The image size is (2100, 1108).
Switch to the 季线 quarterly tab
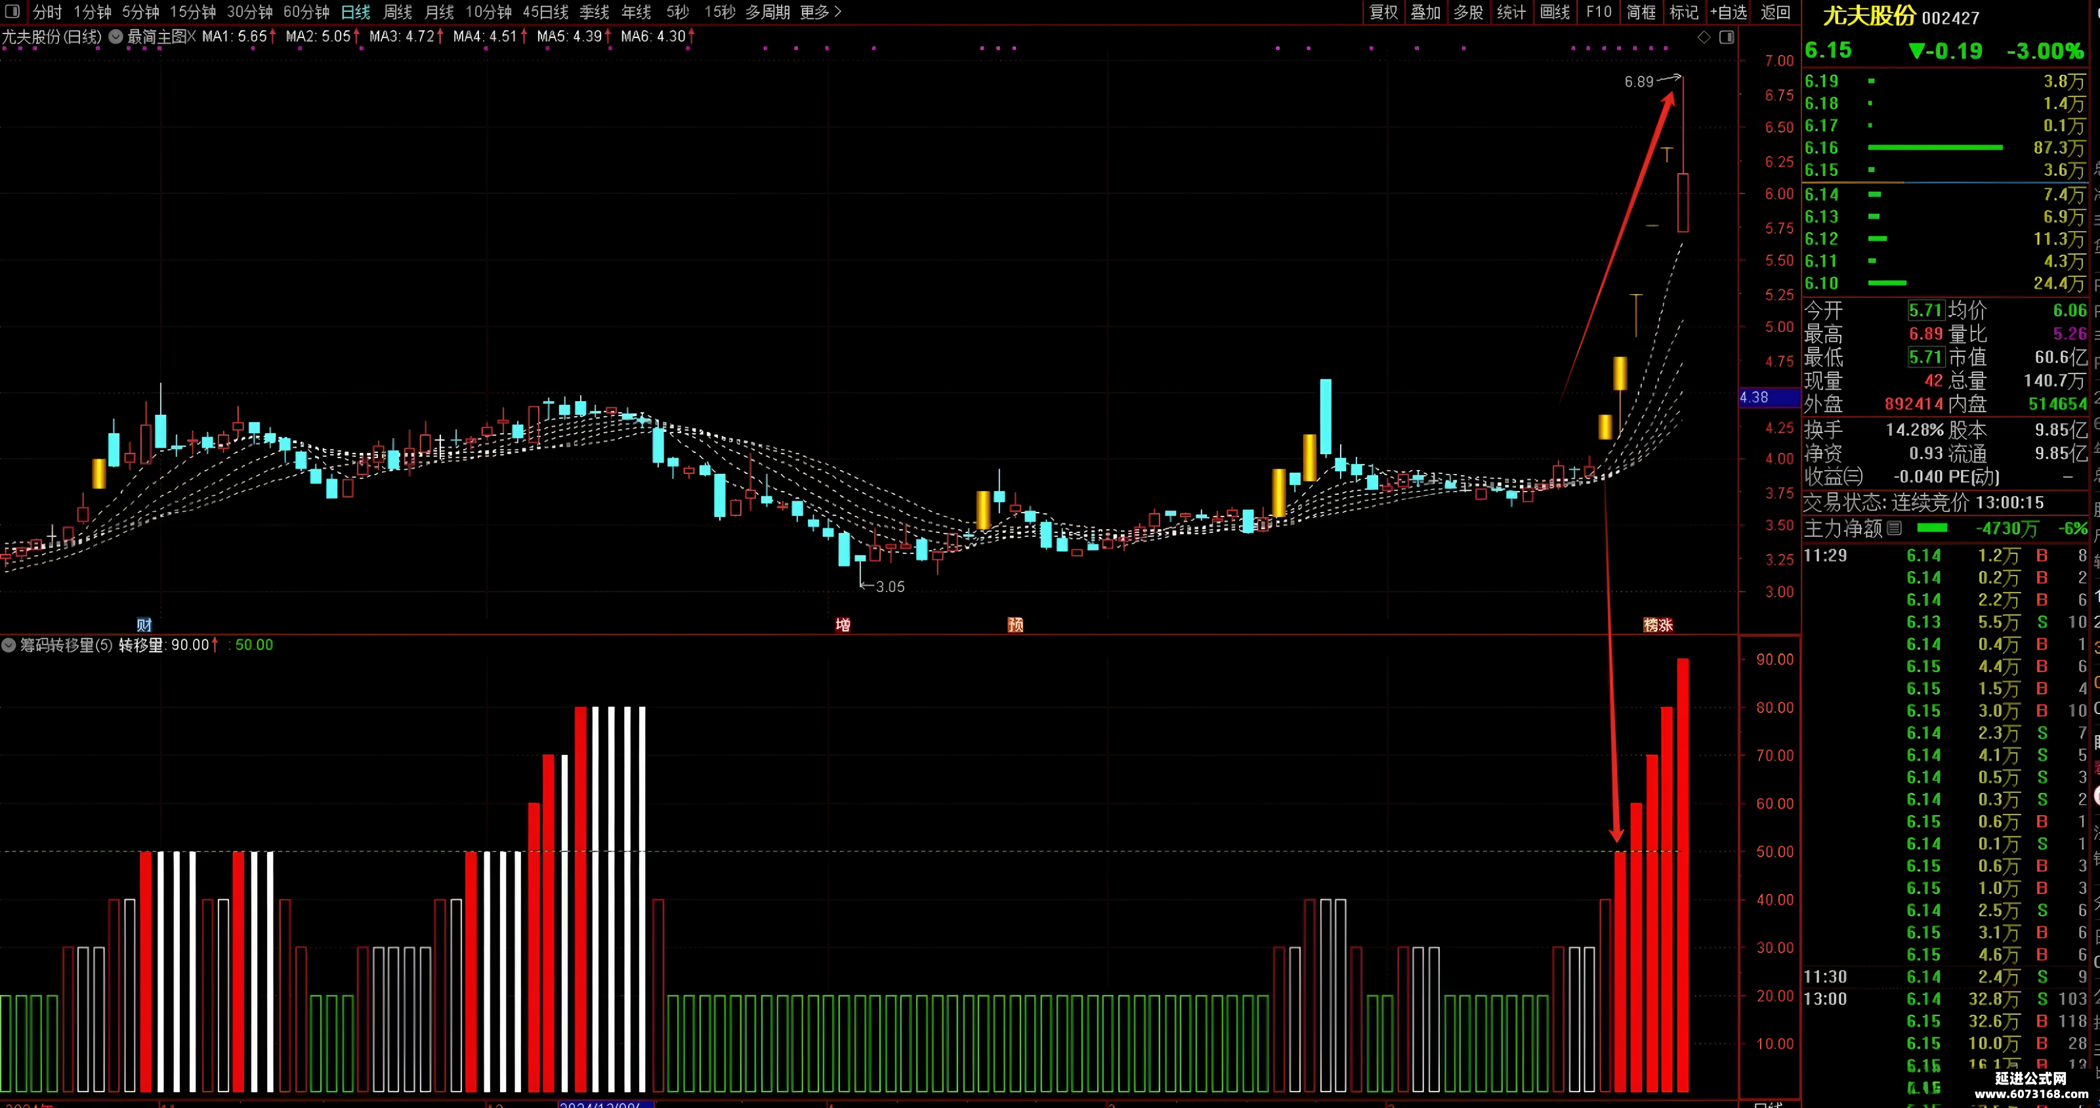[595, 12]
